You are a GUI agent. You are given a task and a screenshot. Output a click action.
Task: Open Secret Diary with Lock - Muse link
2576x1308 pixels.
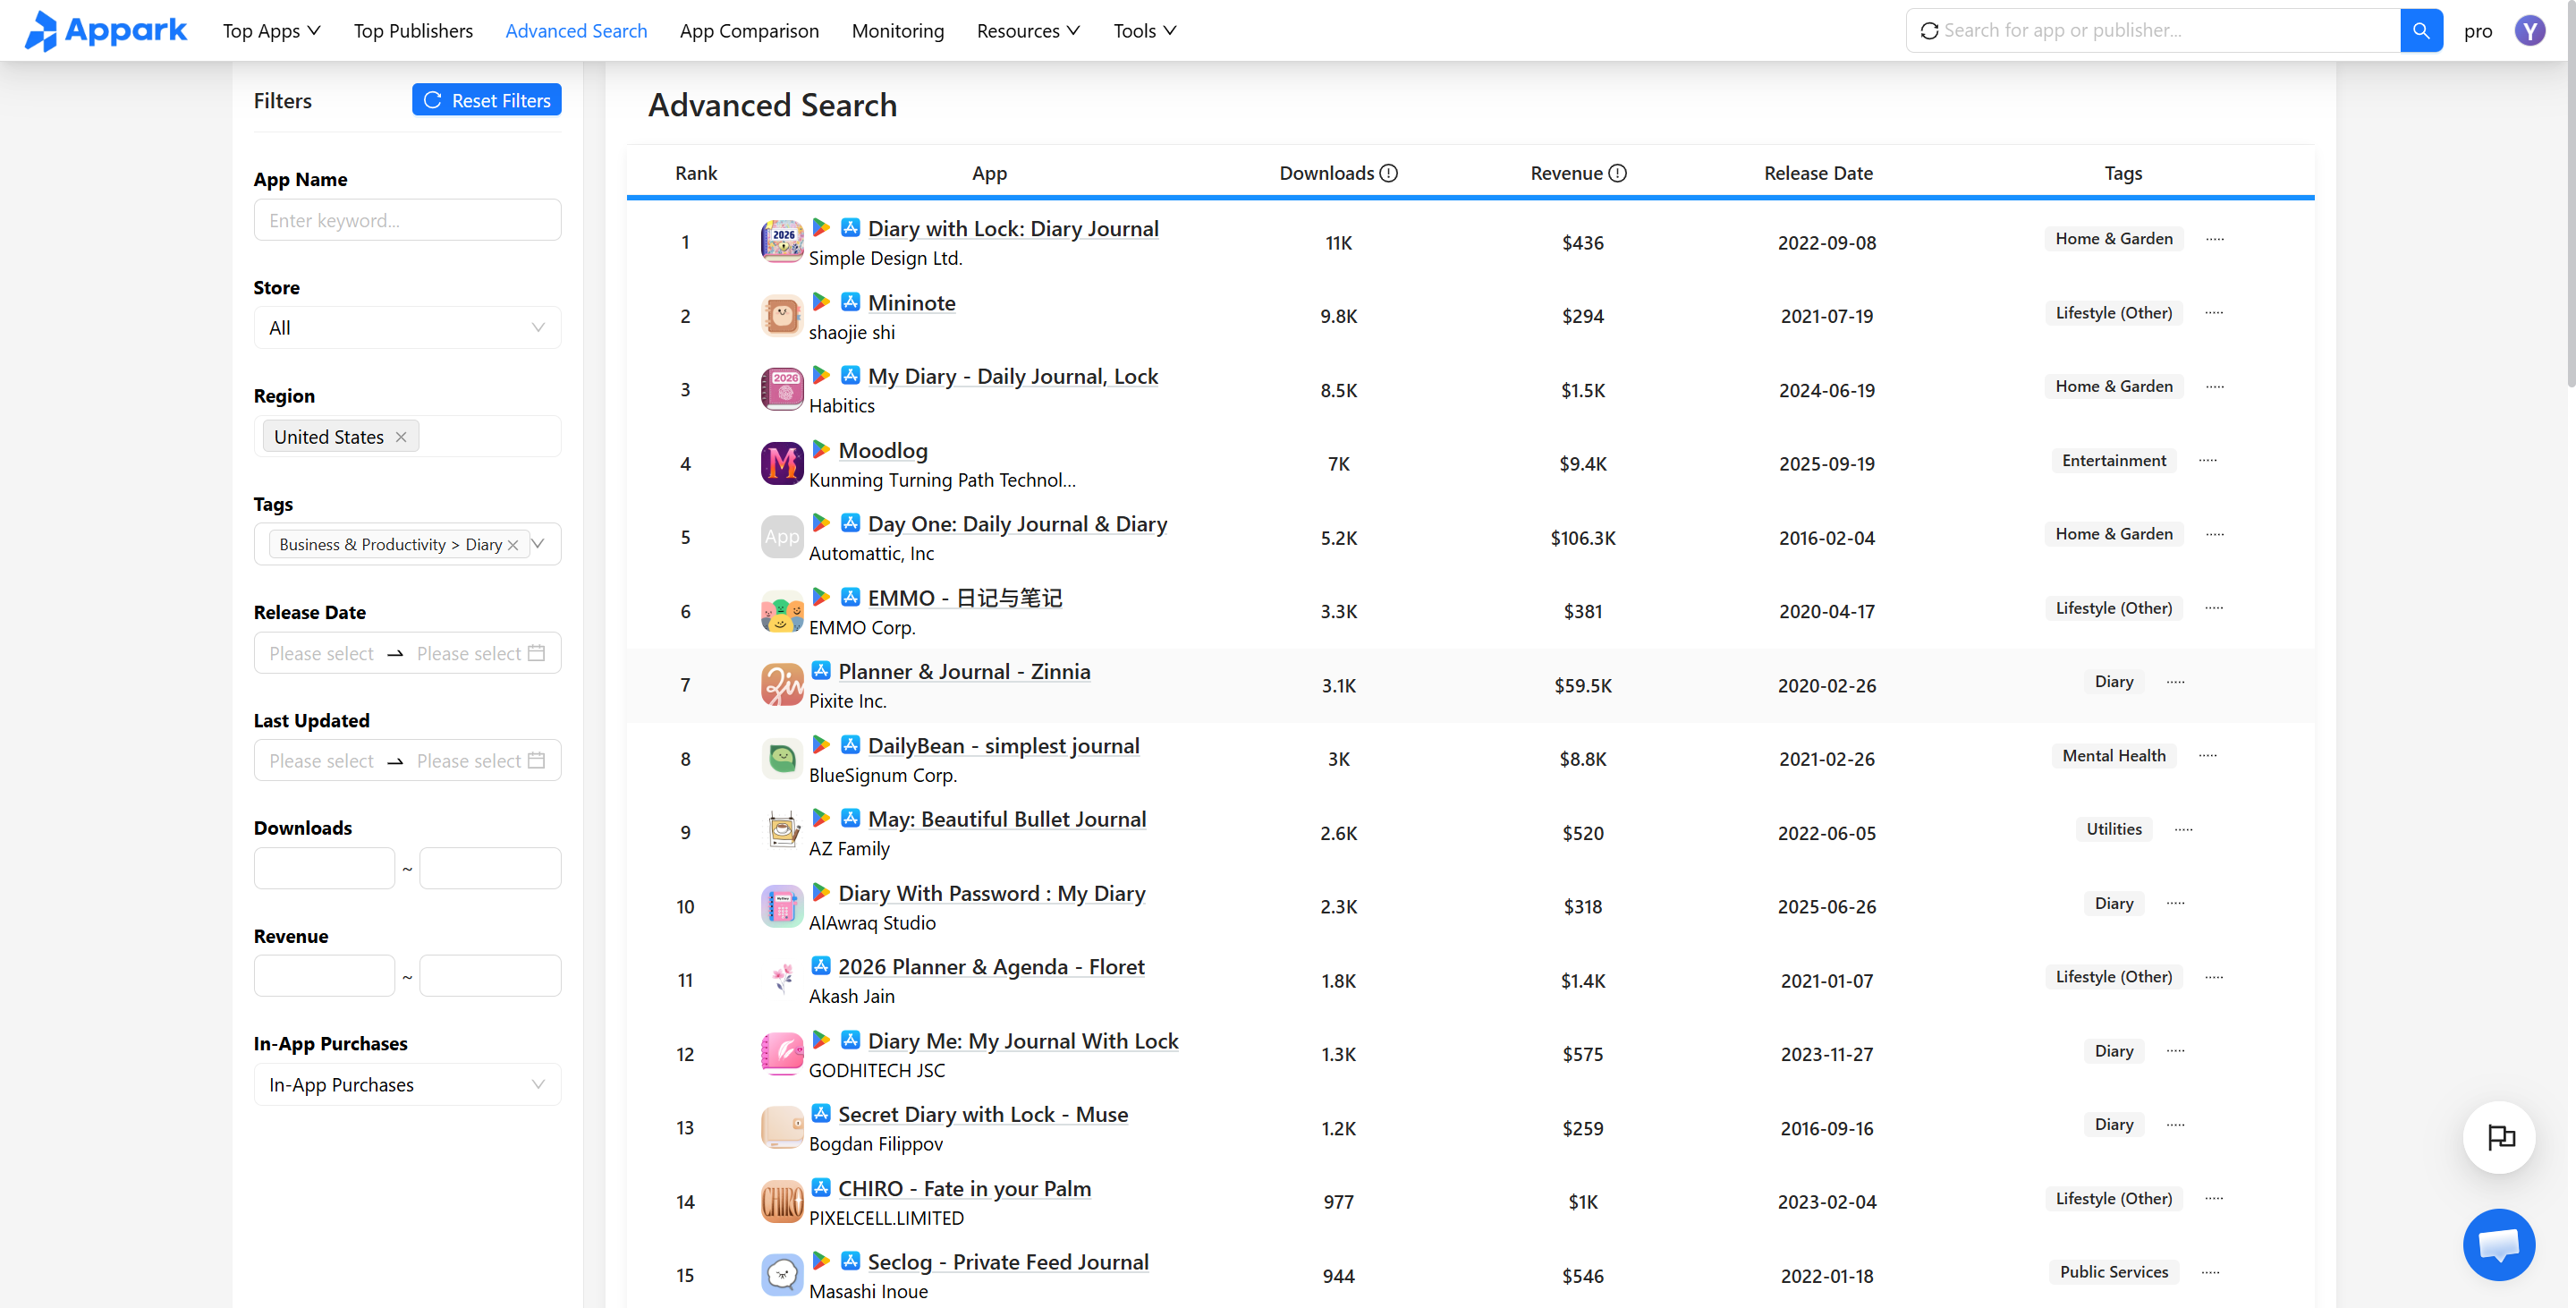click(x=983, y=1114)
